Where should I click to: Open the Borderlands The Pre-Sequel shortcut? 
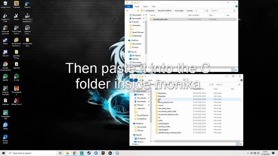click(x=17, y=42)
